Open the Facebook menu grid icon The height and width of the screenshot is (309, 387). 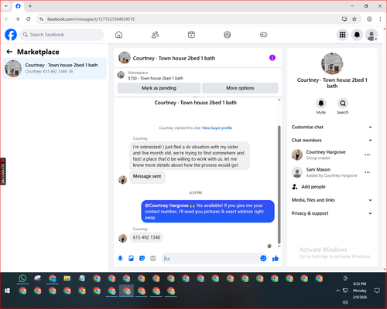click(x=343, y=35)
